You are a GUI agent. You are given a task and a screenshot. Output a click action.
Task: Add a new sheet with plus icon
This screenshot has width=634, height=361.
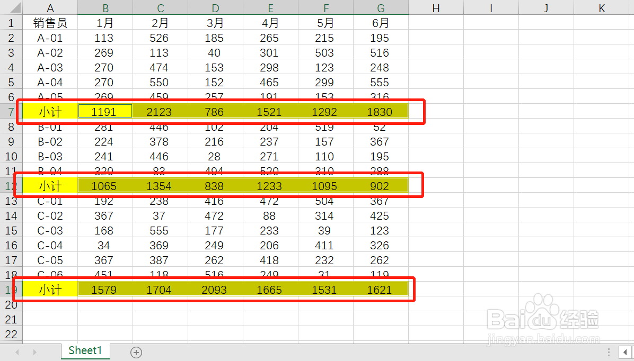[x=136, y=353]
